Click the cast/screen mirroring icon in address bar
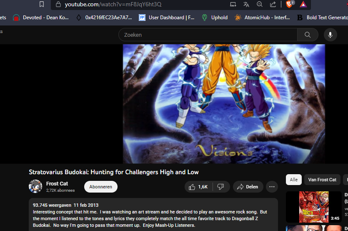The image size is (348, 231). pyautogui.click(x=233, y=4)
